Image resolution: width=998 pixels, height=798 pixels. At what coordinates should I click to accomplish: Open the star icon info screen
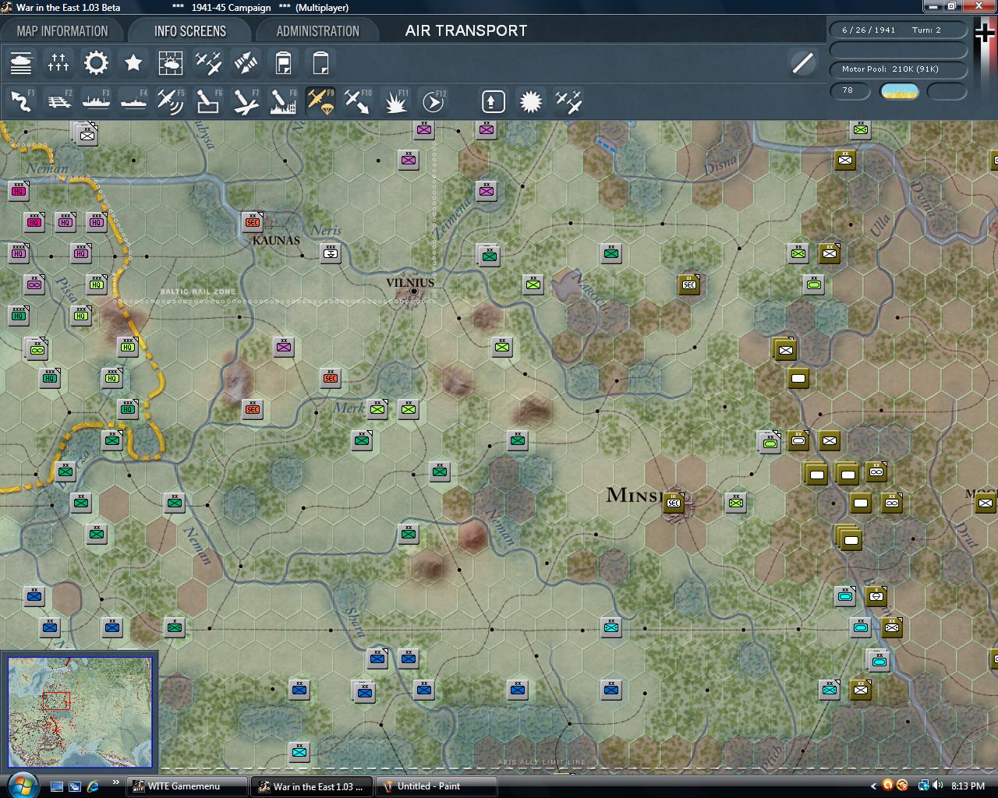point(133,63)
